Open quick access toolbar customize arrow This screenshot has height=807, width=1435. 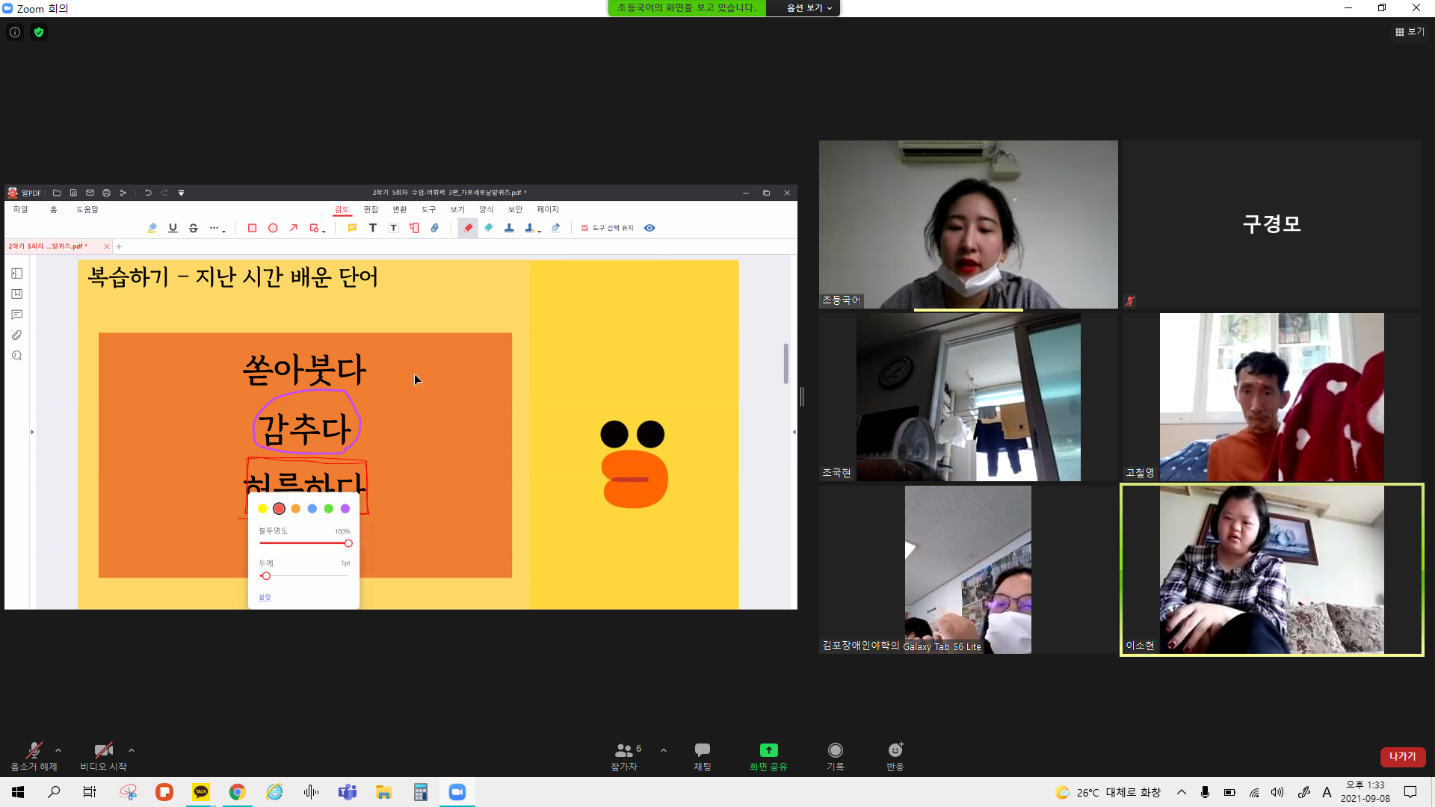coord(181,193)
